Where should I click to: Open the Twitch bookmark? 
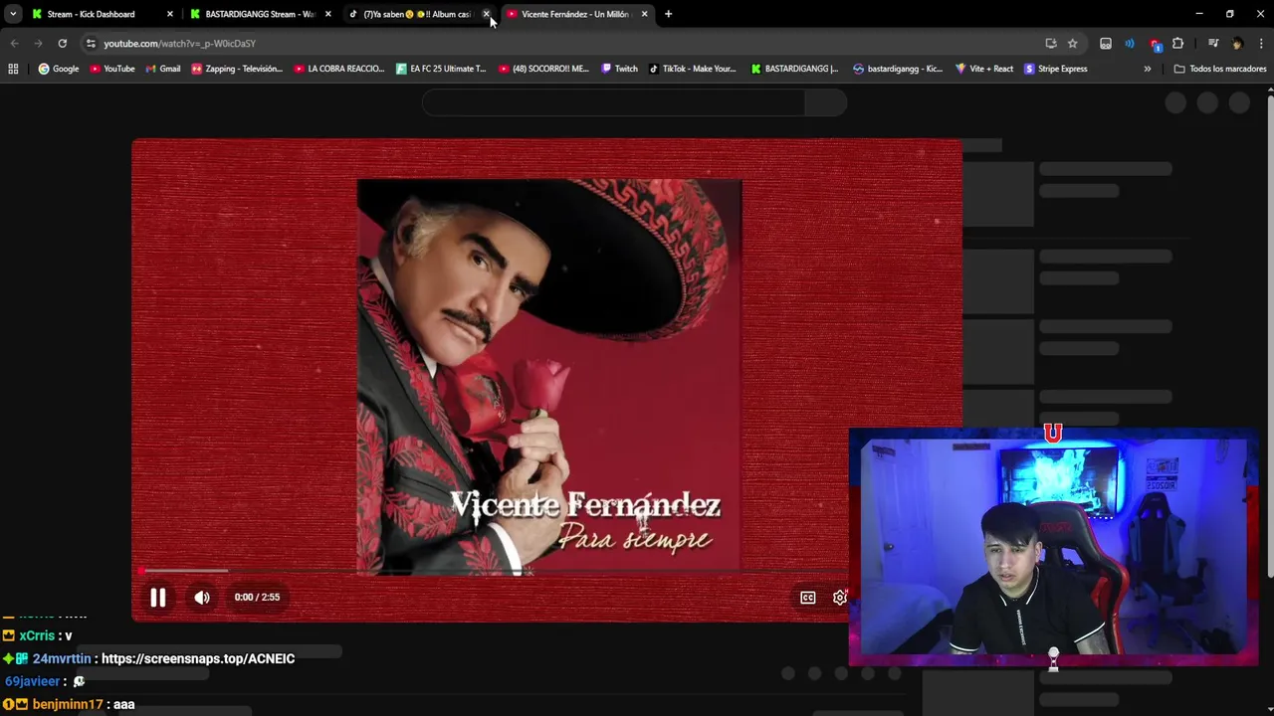pyautogui.click(x=619, y=69)
